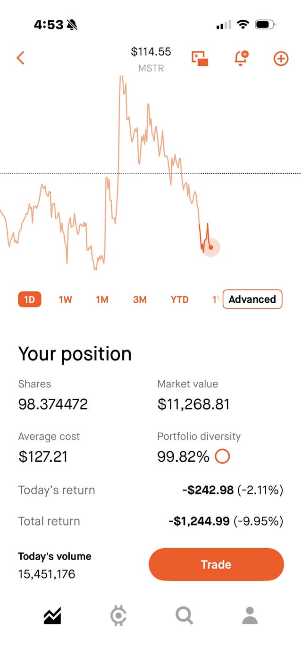This screenshot has height=658, width=302.
Task: Select the 1D chart range
Action: (30, 299)
